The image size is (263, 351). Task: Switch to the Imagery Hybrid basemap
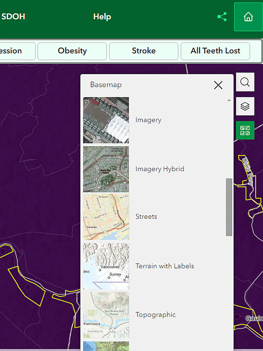pos(106,169)
